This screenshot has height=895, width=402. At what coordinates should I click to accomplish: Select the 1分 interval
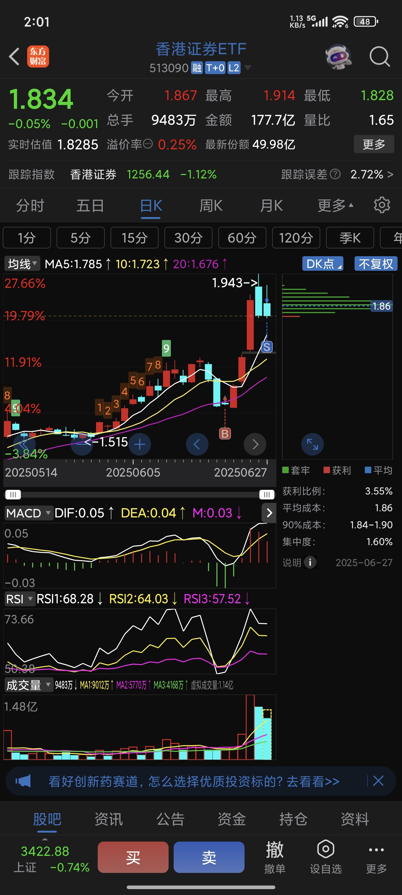tap(27, 238)
